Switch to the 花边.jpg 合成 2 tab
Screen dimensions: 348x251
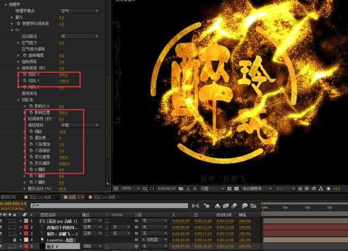coord(104,197)
